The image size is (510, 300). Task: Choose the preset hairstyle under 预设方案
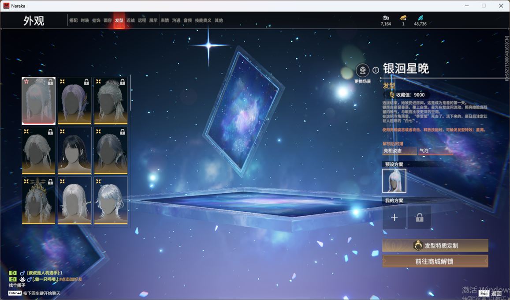[x=394, y=181]
